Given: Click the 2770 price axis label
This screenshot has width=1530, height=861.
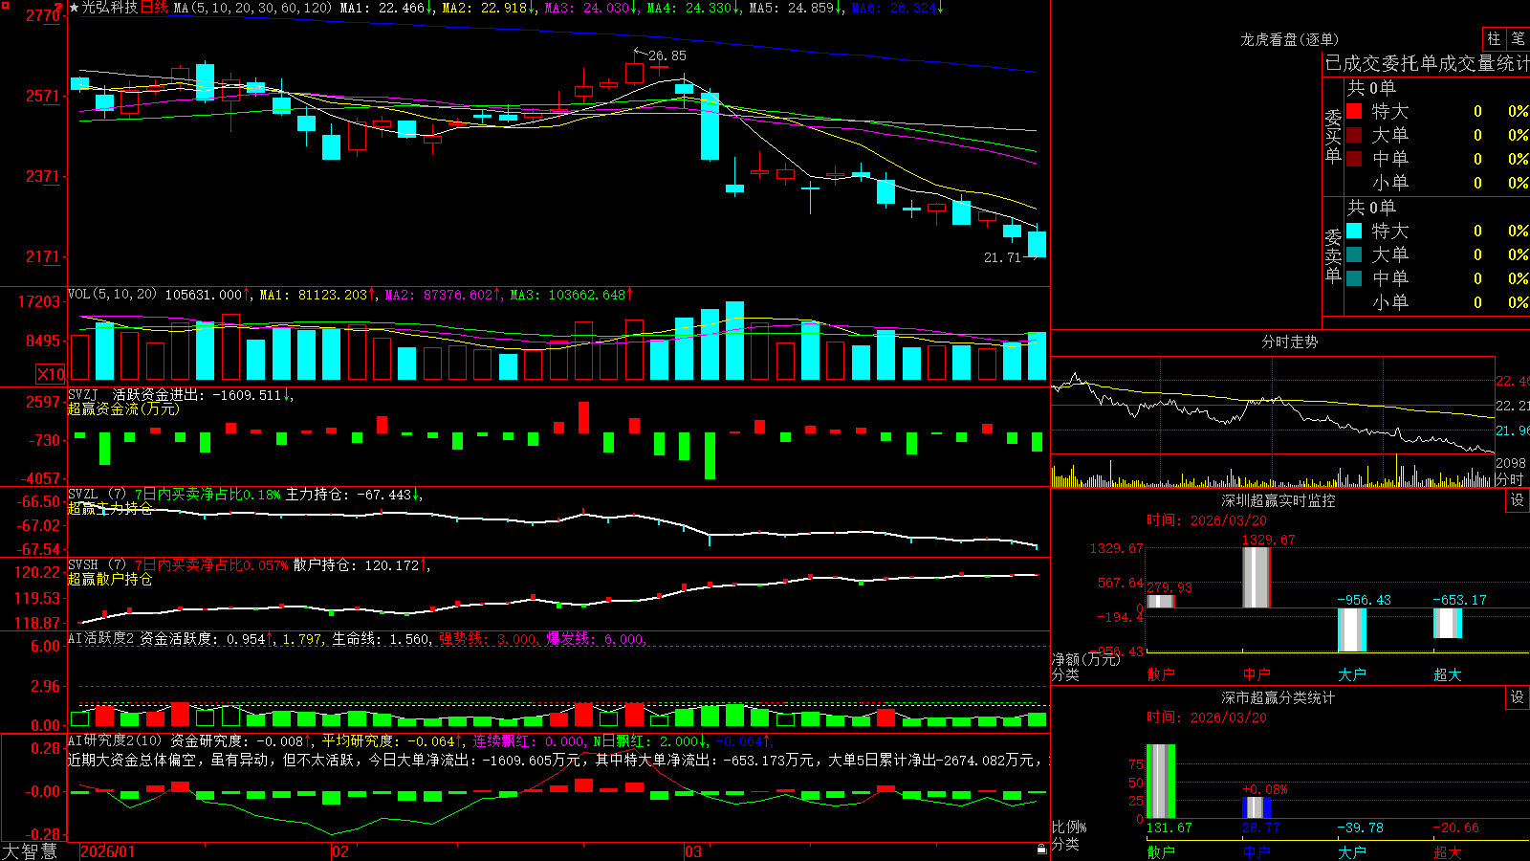Looking at the screenshot, I should click(43, 15).
